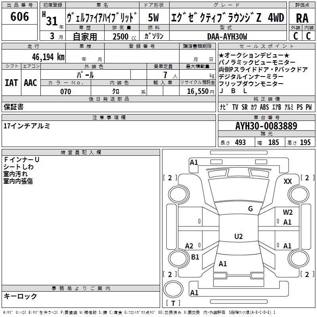This screenshot has width=317, height=317.
Task: Click the G windshield chip mark
Action: click(250, 208)
